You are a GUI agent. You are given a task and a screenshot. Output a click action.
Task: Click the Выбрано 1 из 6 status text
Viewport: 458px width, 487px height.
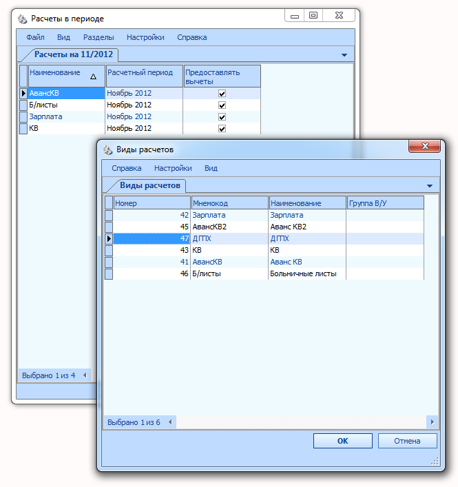tap(134, 422)
